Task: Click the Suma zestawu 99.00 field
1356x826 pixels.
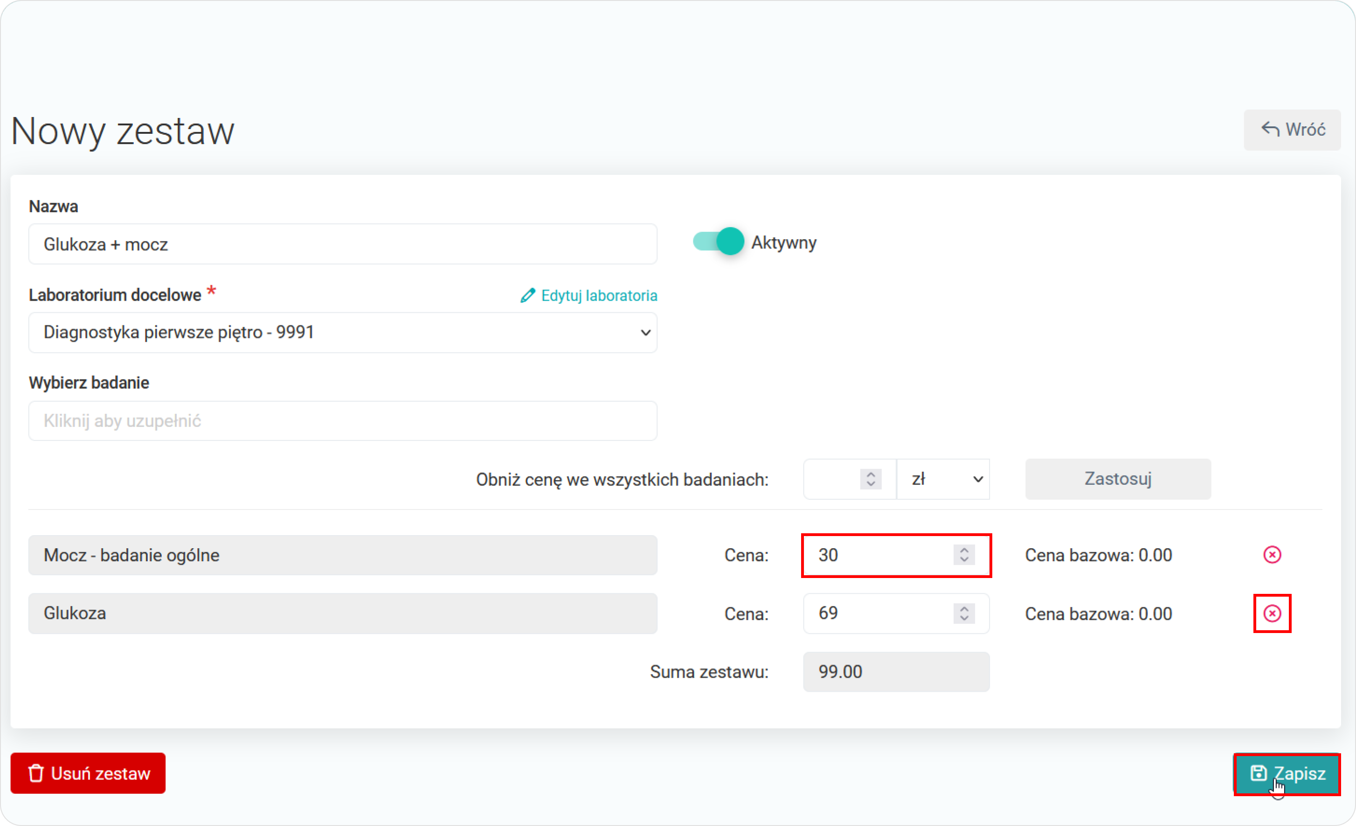Action: (x=897, y=672)
